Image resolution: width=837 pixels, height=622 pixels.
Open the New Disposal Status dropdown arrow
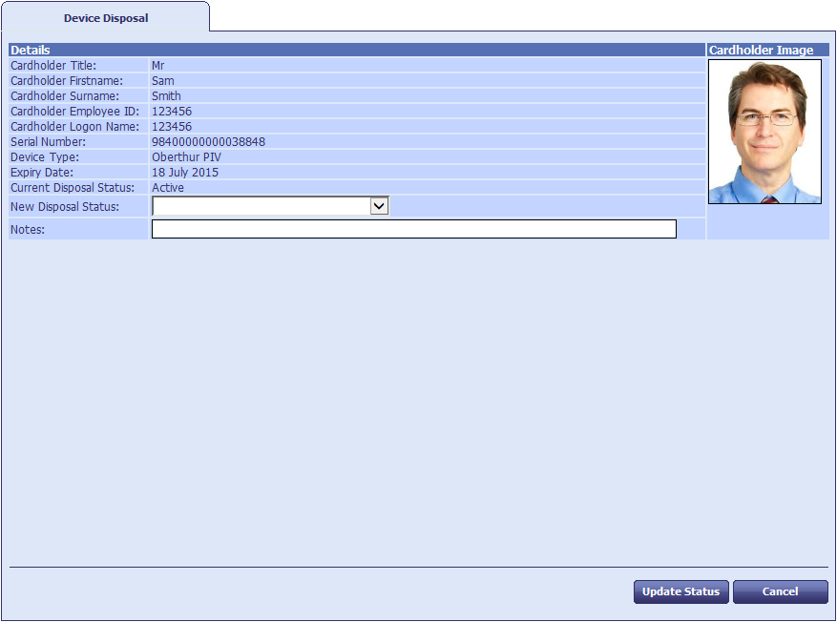coord(379,206)
